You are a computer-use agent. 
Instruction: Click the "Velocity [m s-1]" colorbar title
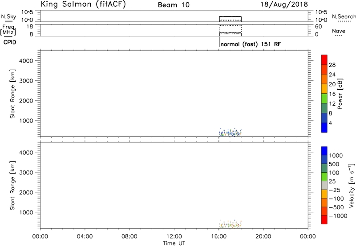(x=352, y=185)
